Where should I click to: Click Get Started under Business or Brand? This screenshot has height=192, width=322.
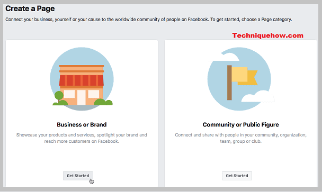(x=78, y=176)
